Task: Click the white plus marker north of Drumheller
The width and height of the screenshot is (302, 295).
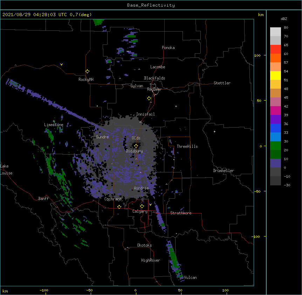Action: point(214,131)
